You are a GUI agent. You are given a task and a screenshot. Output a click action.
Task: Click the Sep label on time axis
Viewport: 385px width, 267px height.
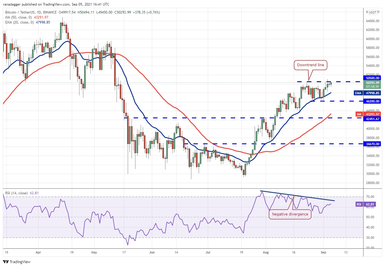(323, 252)
